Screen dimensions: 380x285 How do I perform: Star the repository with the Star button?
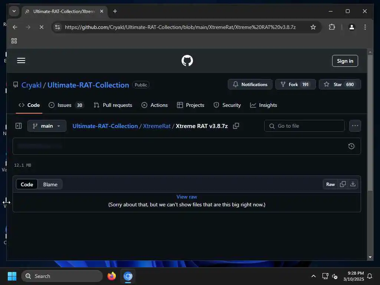click(x=340, y=84)
